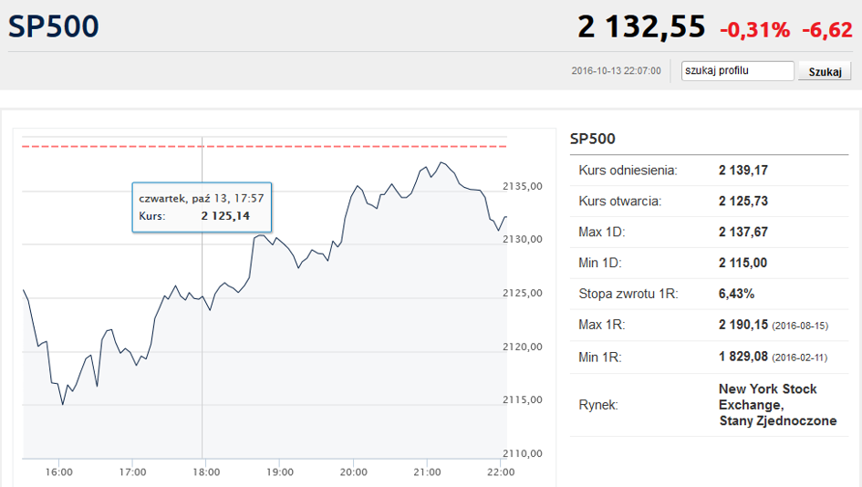Click the 'Max 1R' value 2 190,15
The image size is (862, 487).
point(743,325)
